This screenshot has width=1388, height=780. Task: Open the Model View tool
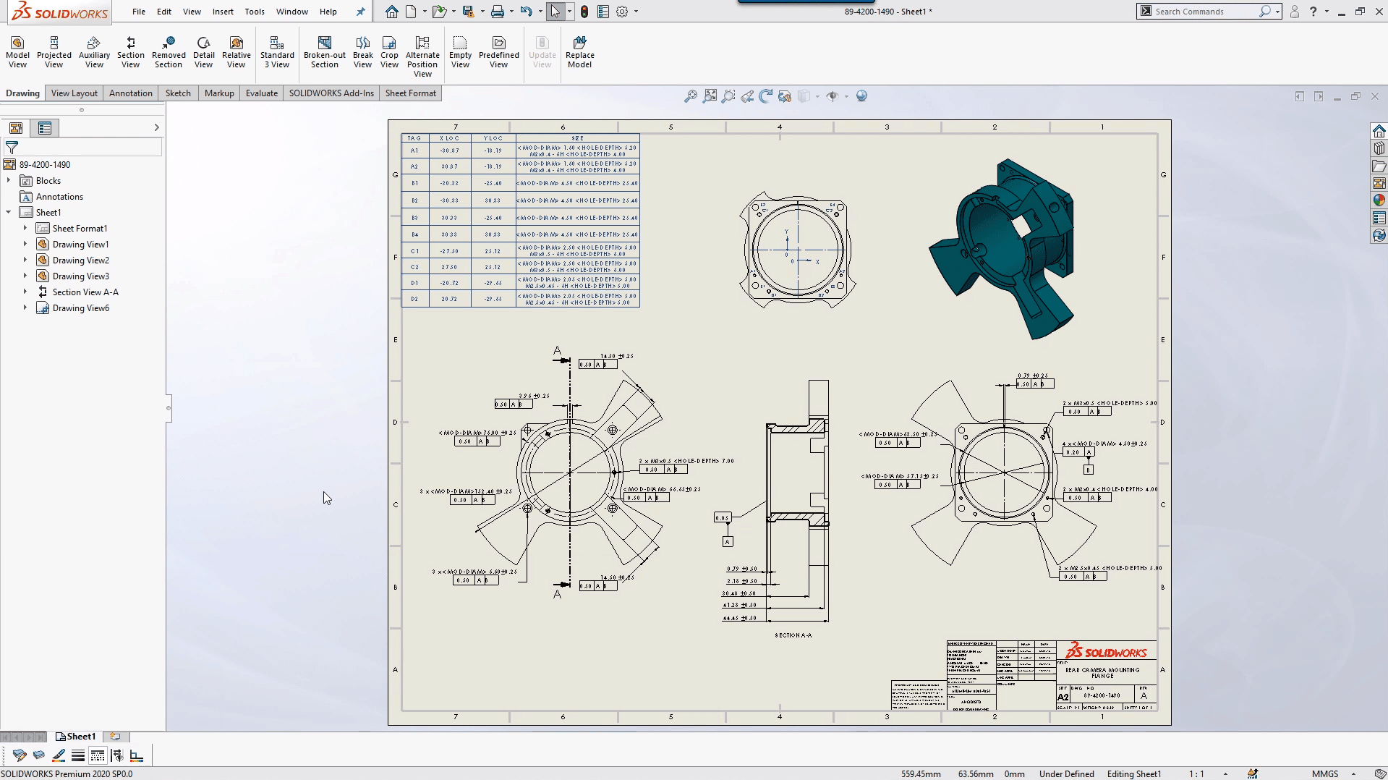click(x=17, y=51)
